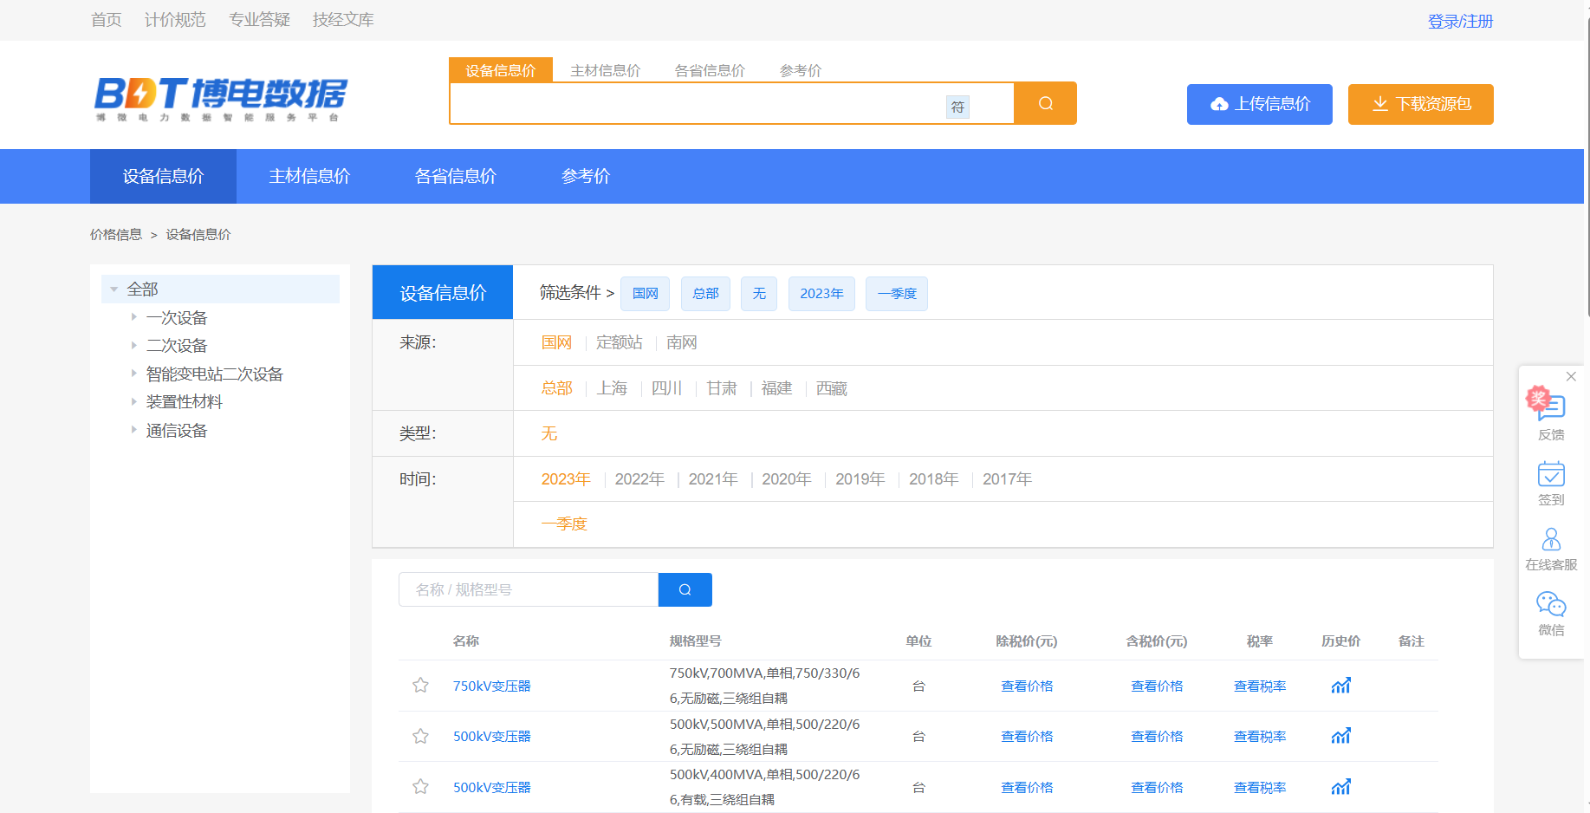Open 技经文库 in top menu

click(x=343, y=19)
